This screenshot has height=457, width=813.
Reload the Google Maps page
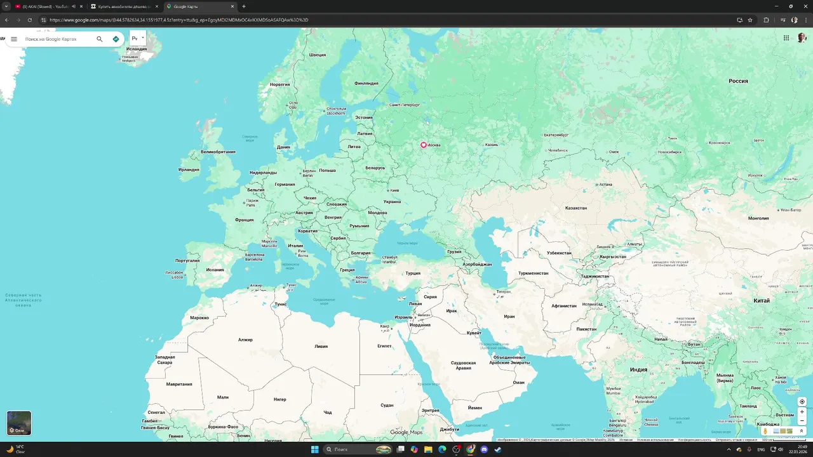(30, 20)
